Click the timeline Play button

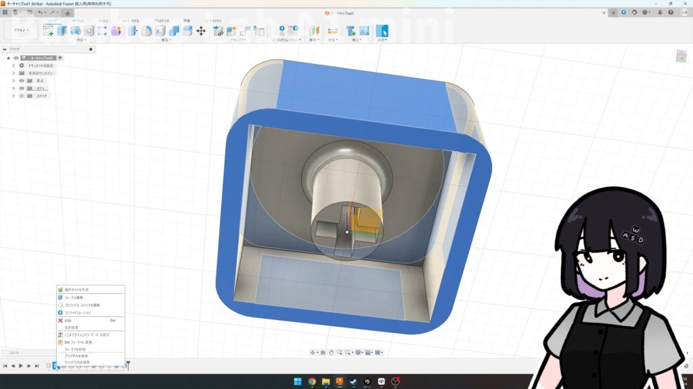20,366
